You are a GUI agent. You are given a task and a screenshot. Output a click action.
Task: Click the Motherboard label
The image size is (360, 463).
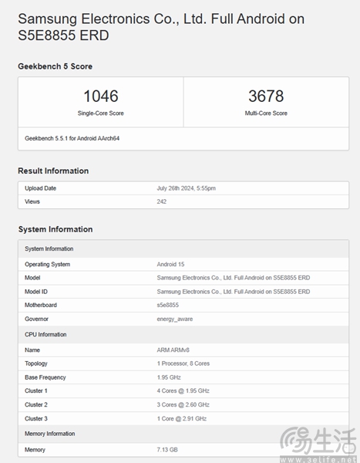pyautogui.click(x=41, y=305)
